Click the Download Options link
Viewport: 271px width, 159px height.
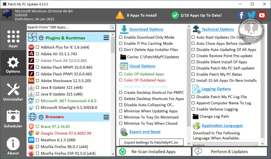click(x=147, y=29)
